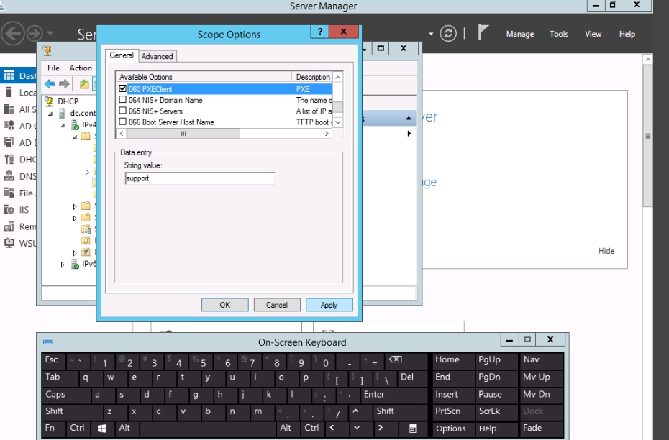Open the Manage menu in Server Manager
The height and width of the screenshot is (440, 669).
point(520,34)
